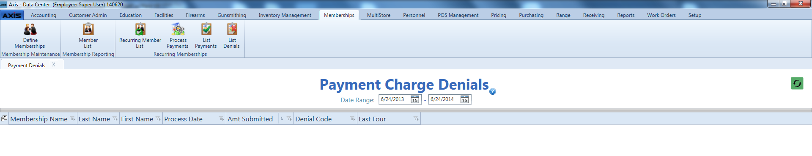Click the AXIS application logo button

12,15
